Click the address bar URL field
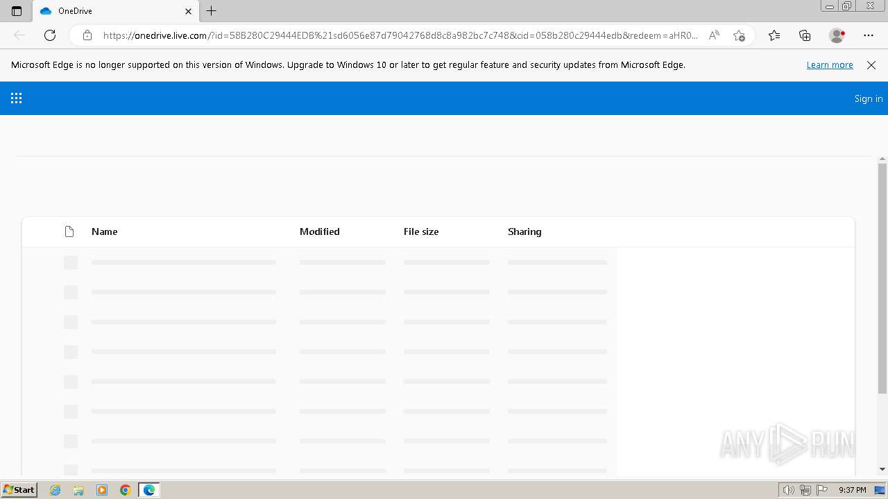Screen dimensions: 888x499 pos(400,35)
